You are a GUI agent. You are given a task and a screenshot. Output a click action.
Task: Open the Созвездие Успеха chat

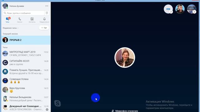point(26,81)
